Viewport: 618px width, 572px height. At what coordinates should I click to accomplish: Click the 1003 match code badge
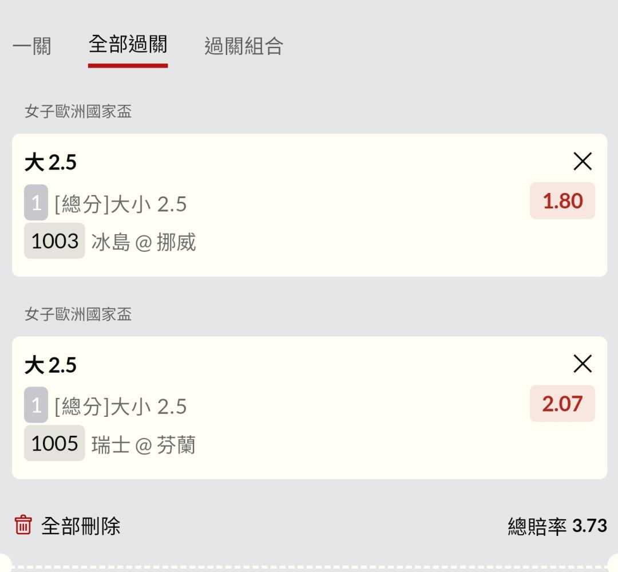click(54, 240)
